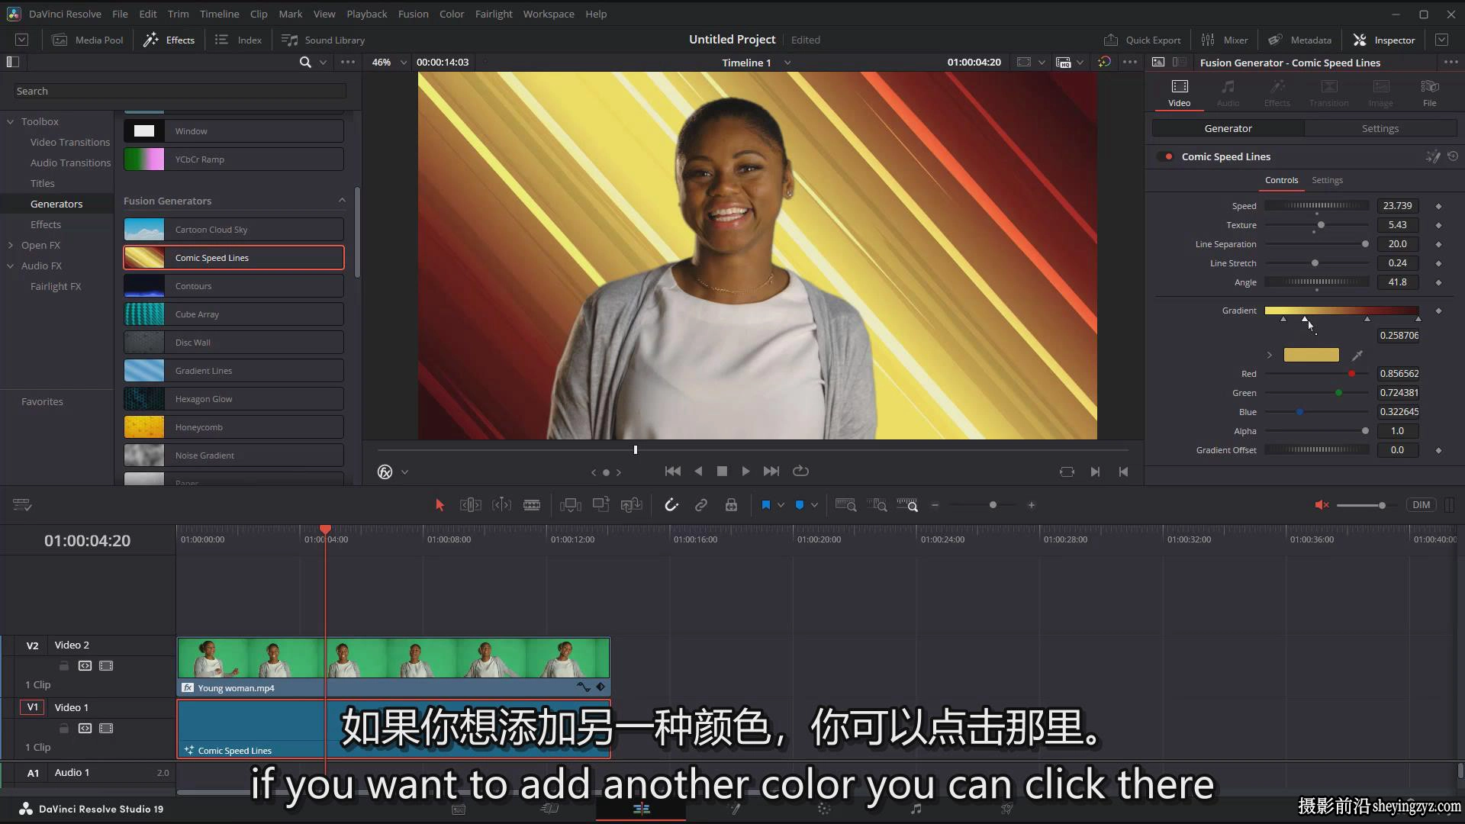Image resolution: width=1465 pixels, height=824 pixels.
Task: Open the Metadata panel
Action: 1299,40
